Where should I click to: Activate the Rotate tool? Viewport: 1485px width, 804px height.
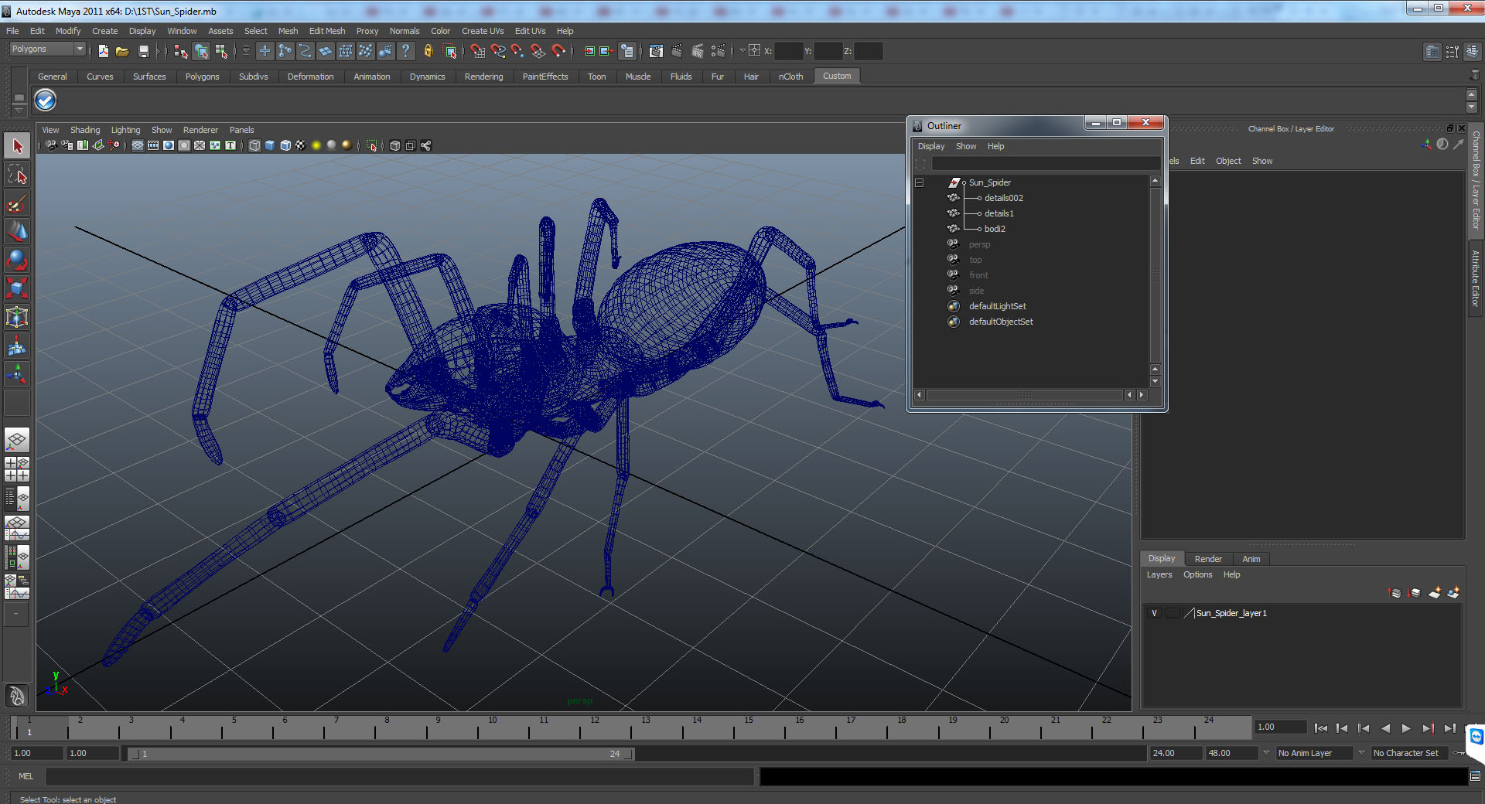click(17, 260)
